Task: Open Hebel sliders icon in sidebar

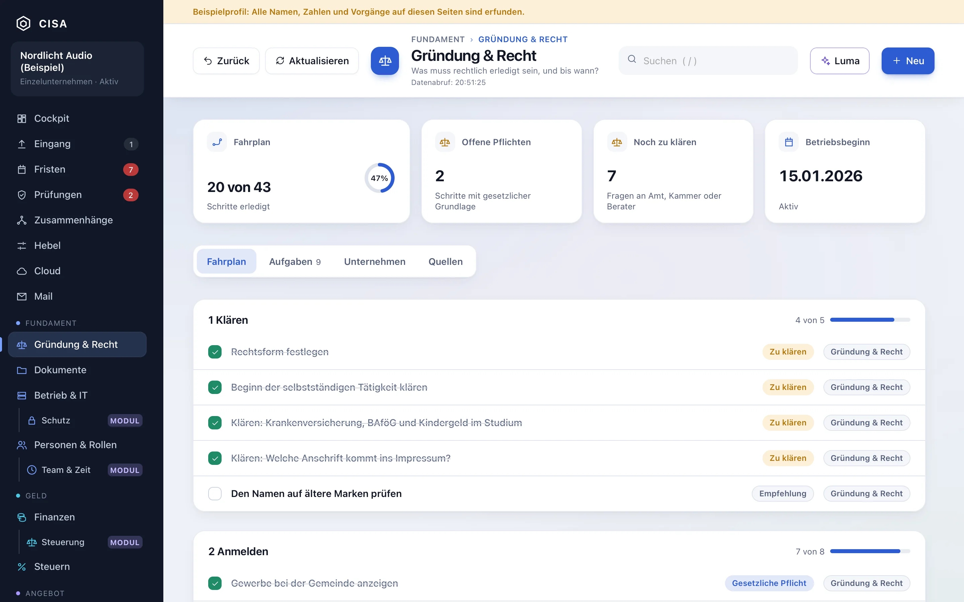Action: coord(21,246)
